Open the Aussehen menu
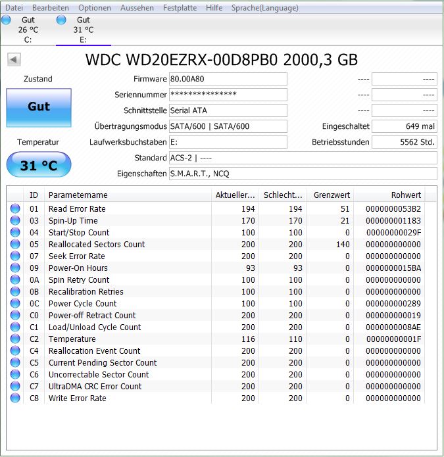The image size is (444, 457). pyautogui.click(x=137, y=8)
